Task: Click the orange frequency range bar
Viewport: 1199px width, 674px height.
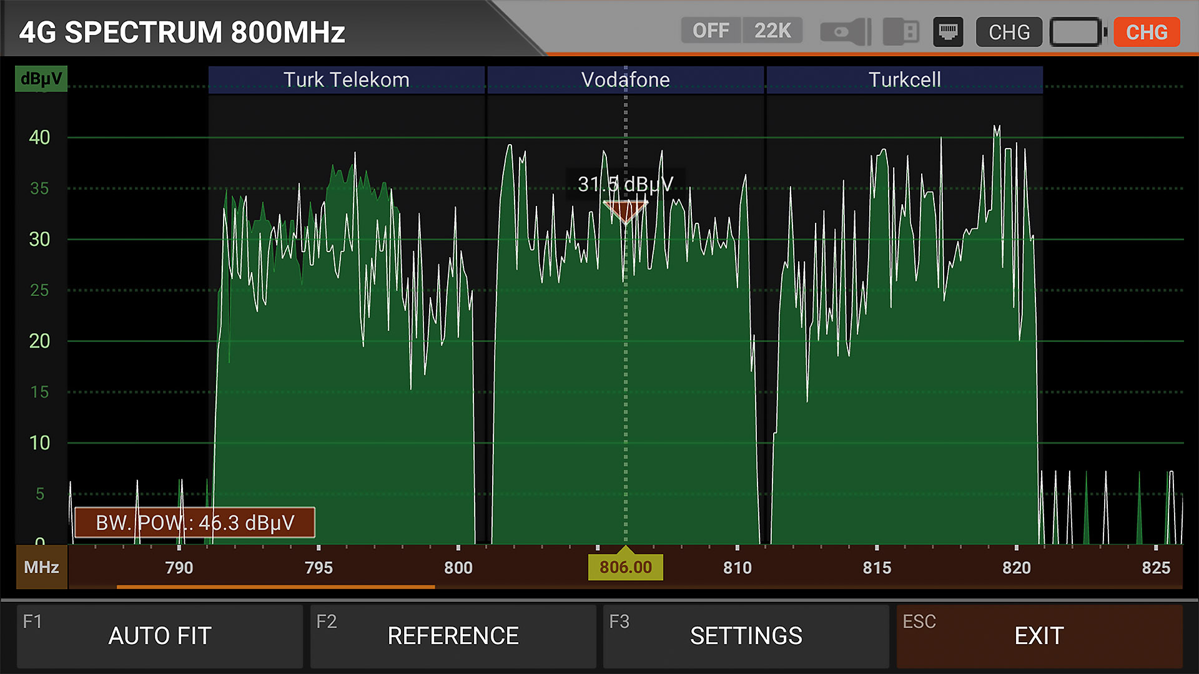Action: (x=275, y=587)
